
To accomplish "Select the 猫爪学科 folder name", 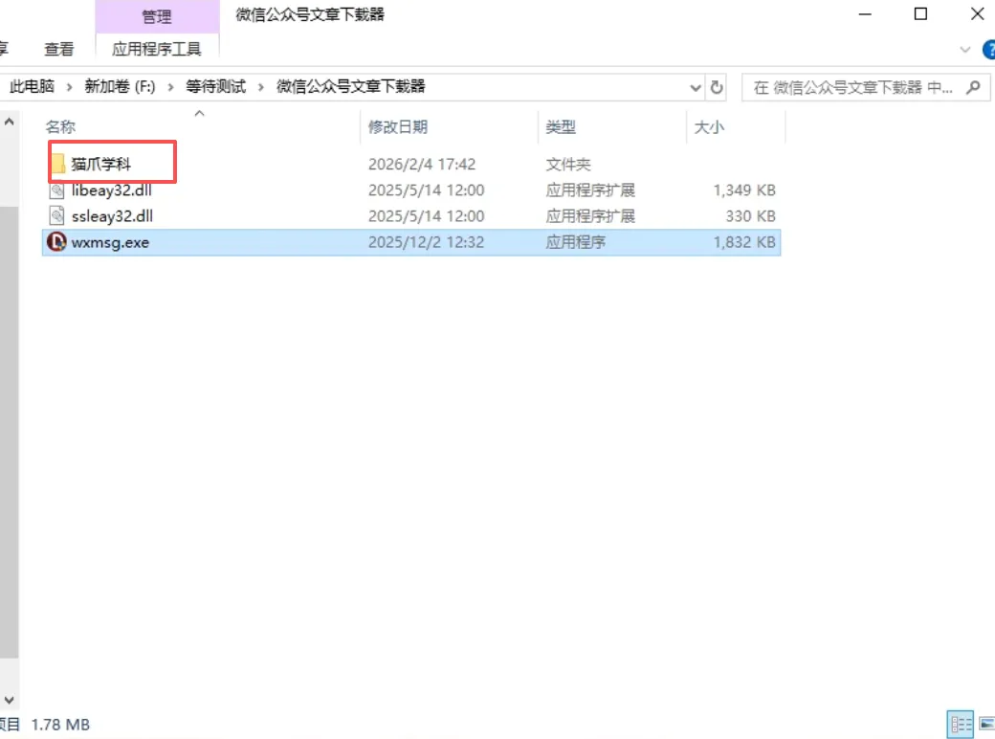I will pyautogui.click(x=100, y=164).
